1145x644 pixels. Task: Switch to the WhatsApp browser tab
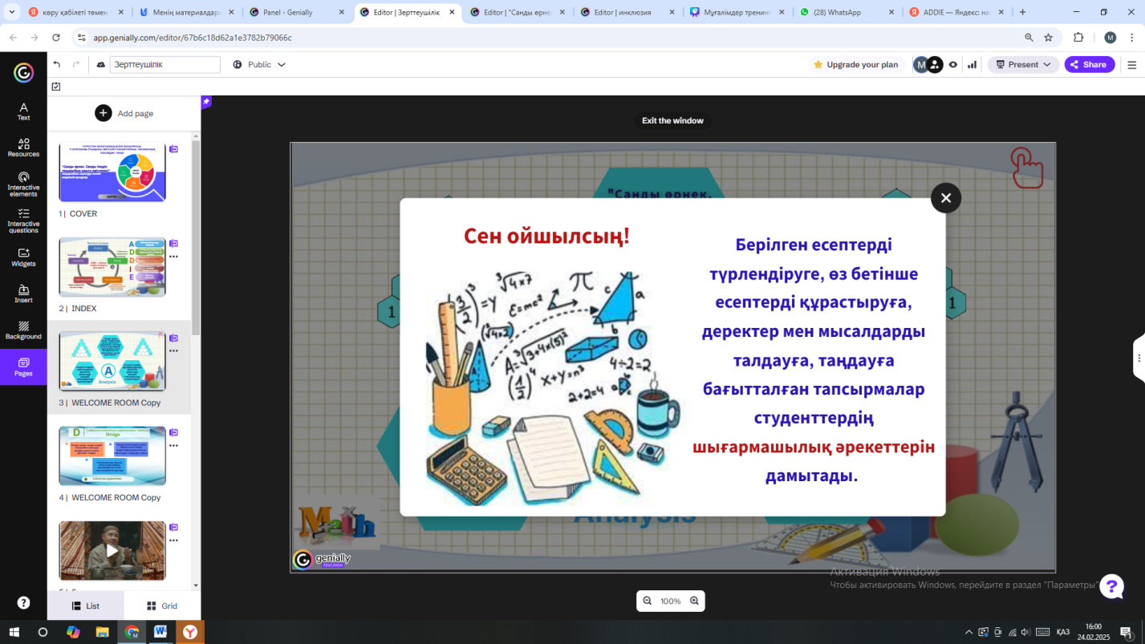(848, 12)
